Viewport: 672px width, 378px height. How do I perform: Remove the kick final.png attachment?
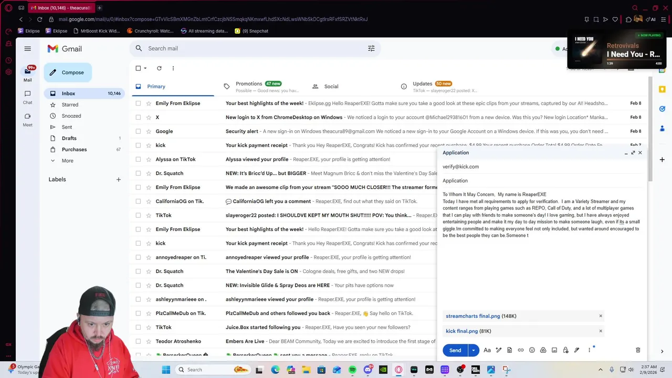click(601, 331)
